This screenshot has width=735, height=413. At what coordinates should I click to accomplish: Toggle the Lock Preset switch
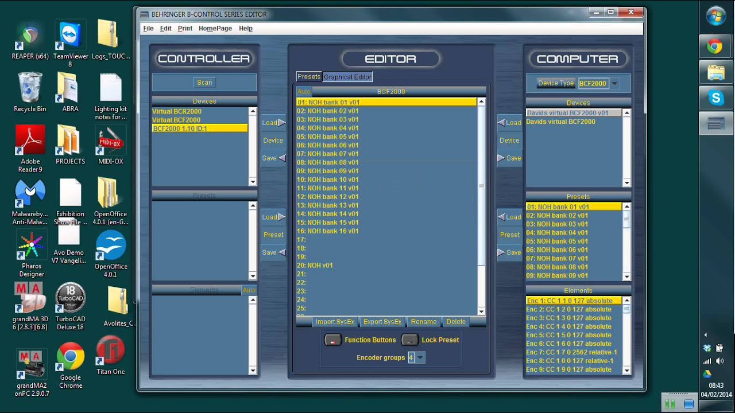pos(409,340)
